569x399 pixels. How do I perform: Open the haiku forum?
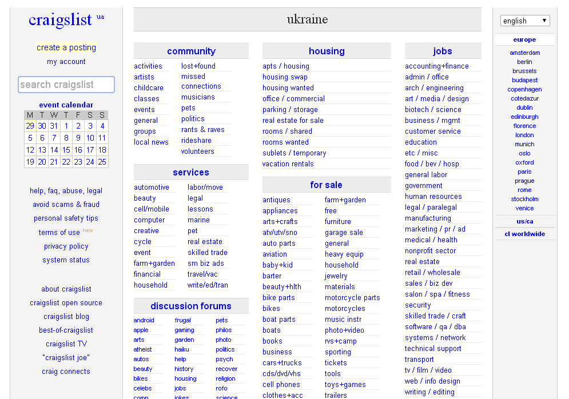pyautogui.click(x=182, y=350)
